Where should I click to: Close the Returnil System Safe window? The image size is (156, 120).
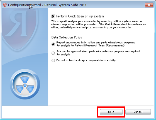point(149,5)
